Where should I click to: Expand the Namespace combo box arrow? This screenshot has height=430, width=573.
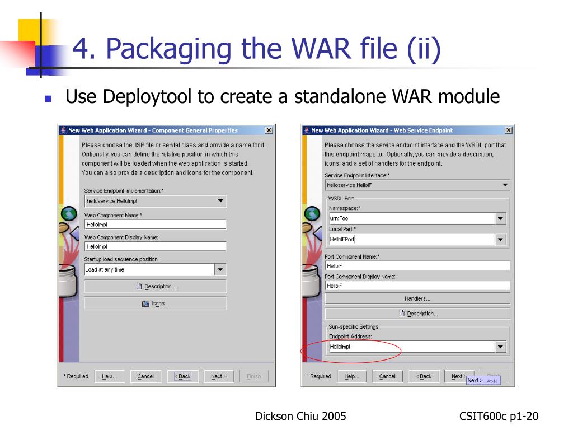pos(500,218)
